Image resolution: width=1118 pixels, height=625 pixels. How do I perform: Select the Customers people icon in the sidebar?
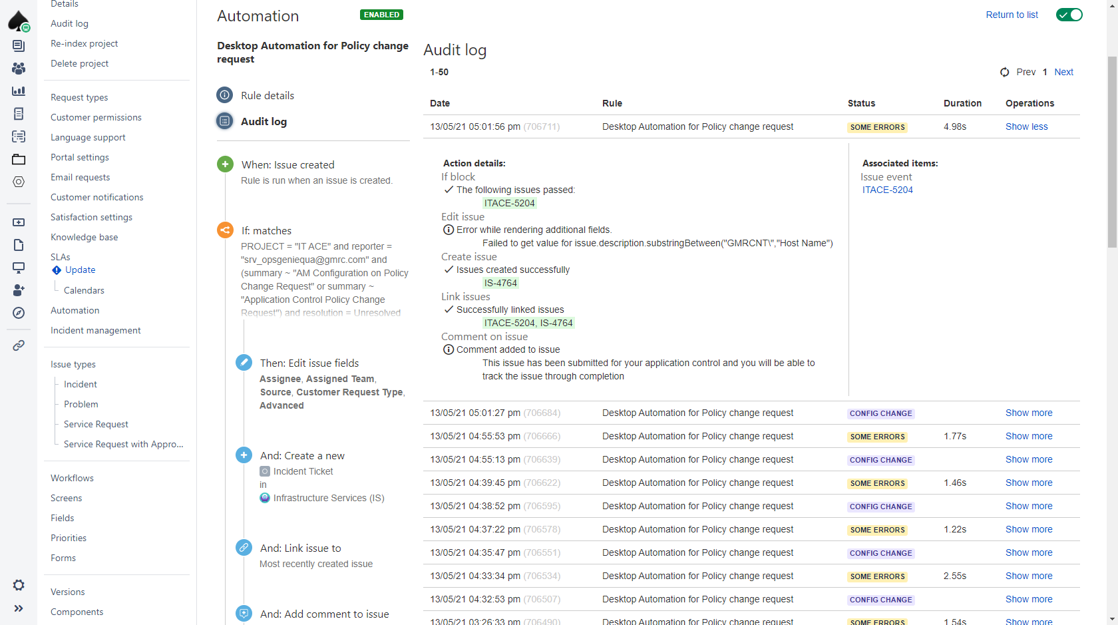pyautogui.click(x=19, y=68)
